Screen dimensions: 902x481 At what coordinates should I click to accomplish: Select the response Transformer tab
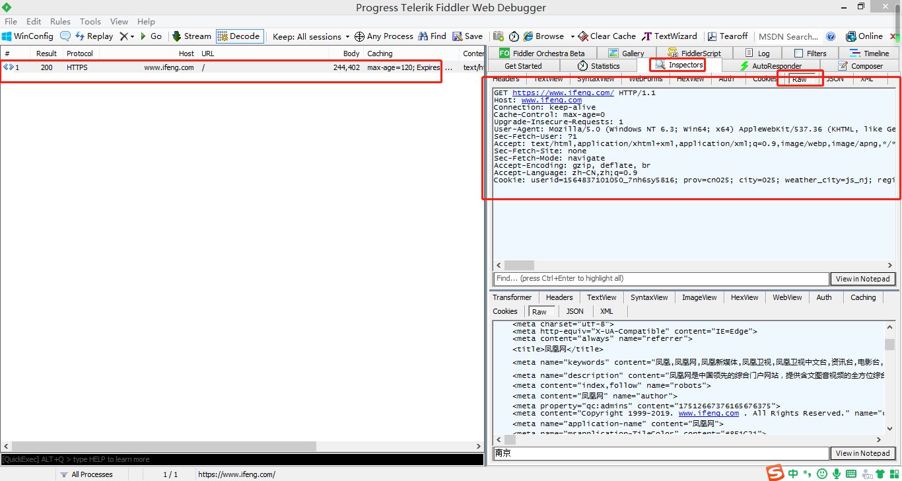click(512, 297)
